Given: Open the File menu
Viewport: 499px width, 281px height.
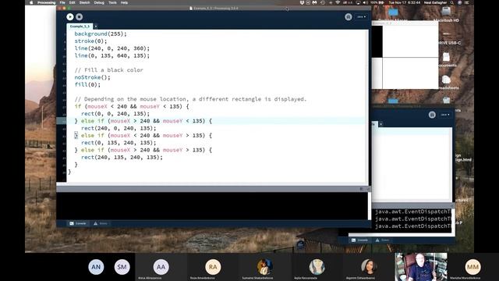Looking at the screenshot, I should [x=62, y=2].
